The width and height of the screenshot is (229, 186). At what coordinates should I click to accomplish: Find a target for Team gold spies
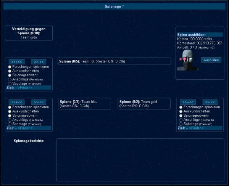pos(197,128)
